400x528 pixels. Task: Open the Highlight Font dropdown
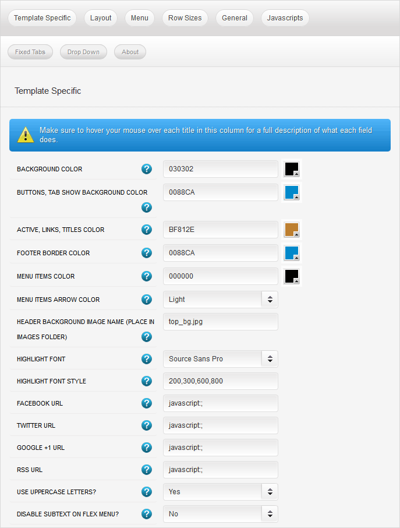click(221, 359)
